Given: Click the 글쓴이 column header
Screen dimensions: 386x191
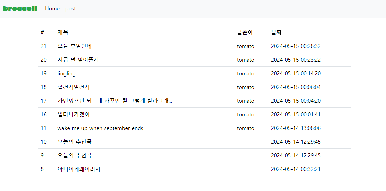Looking at the screenshot, I should click(245, 32).
